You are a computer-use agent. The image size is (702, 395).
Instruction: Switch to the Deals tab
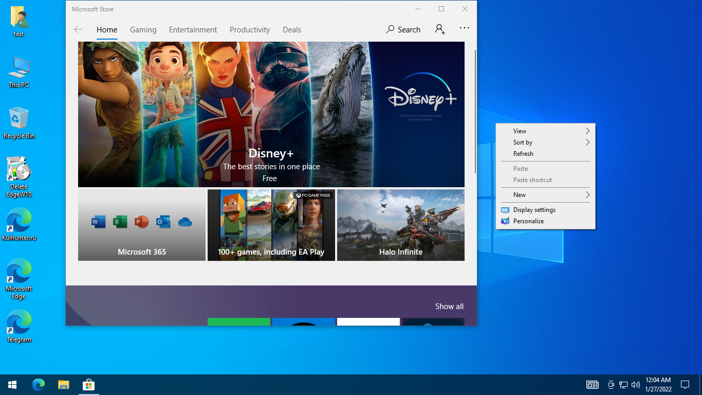click(292, 30)
